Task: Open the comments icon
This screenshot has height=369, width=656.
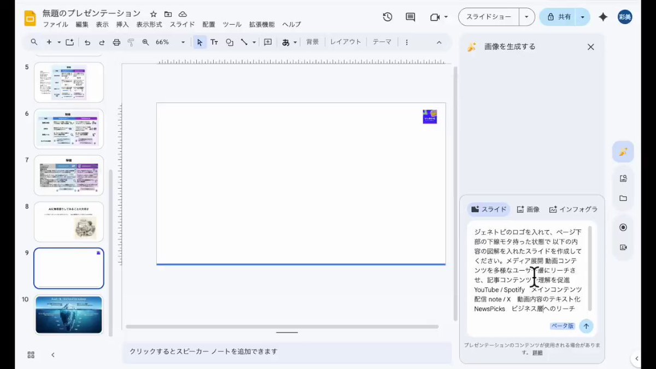Action: click(411, 17)
